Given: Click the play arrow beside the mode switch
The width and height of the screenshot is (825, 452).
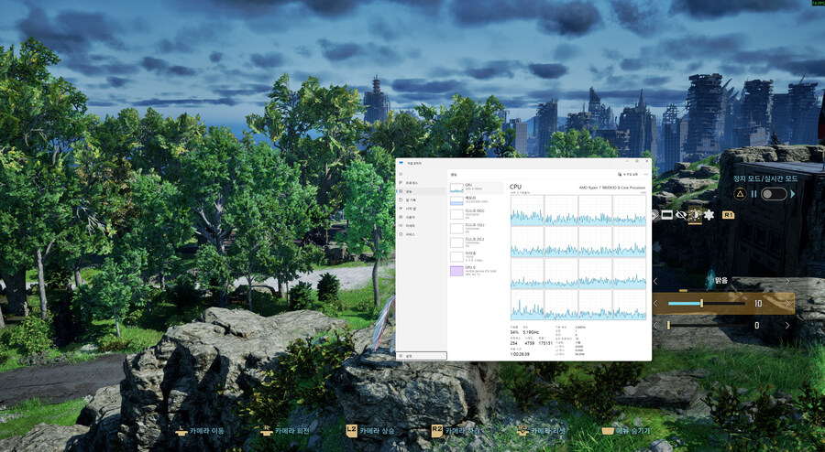Looking at the screenshot, I should point(793,194).
